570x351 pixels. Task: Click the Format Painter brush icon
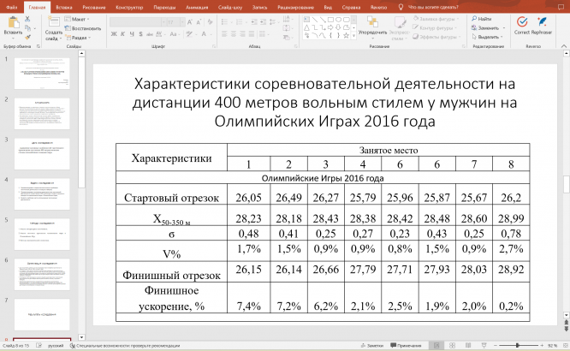pos(27,37)
